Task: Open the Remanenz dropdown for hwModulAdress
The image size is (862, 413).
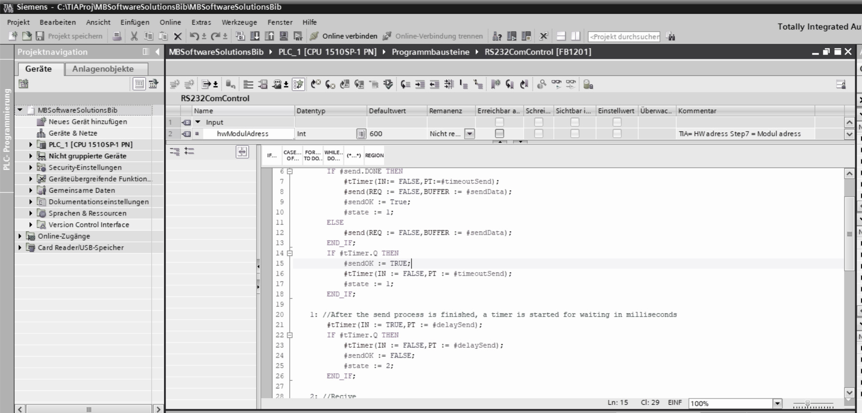Action: coord(469,133)
